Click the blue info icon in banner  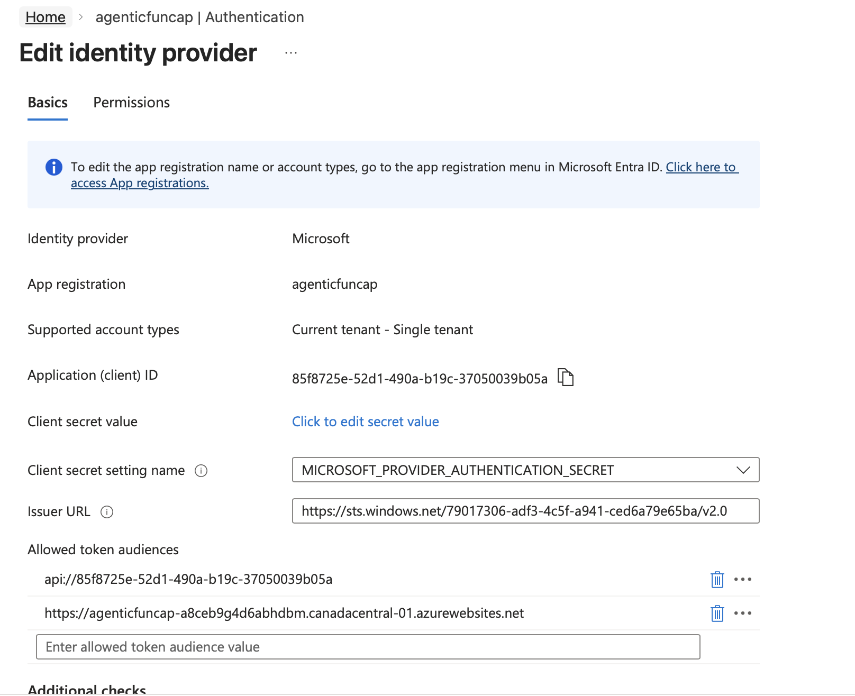pyautogui.click(x=54, y=167)
